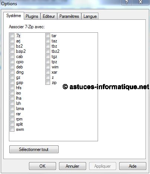Screen dimensions: 150x174
Task: Tick the bz2 checkbox
Action: (12, 46)
